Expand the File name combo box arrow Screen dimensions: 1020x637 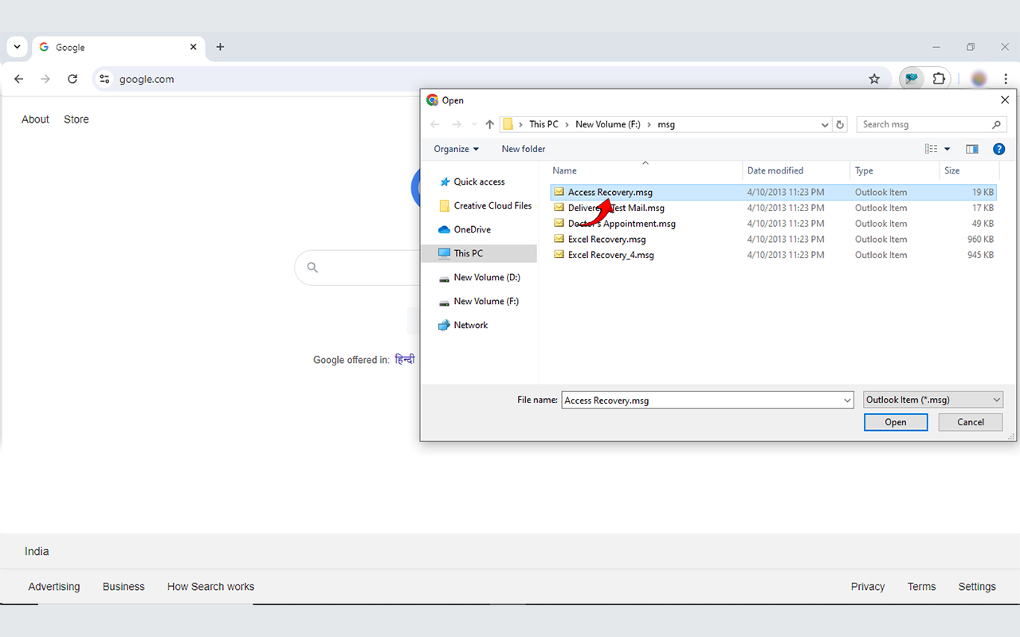[x=847, y=400]
